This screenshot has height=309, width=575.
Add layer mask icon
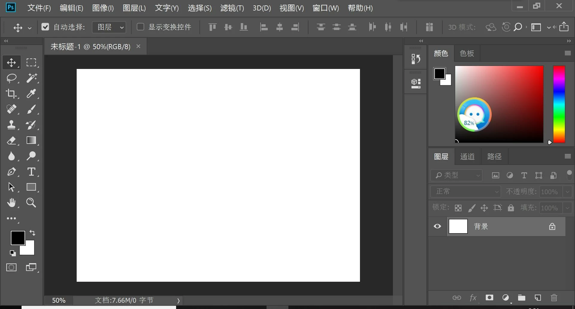click(489, 297)
